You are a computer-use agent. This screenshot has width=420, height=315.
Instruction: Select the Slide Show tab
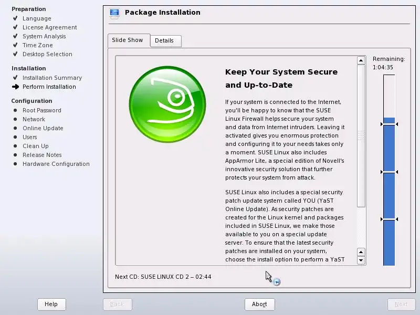(129, 40)
